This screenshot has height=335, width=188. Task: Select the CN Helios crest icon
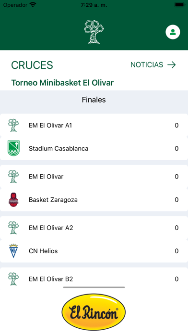13,251
